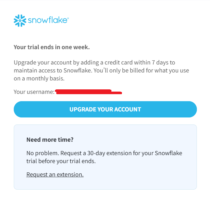Select the 'Your trial ends in one week' heading
The width and height of the screenshot is (210, 203).
coord(52,47)
